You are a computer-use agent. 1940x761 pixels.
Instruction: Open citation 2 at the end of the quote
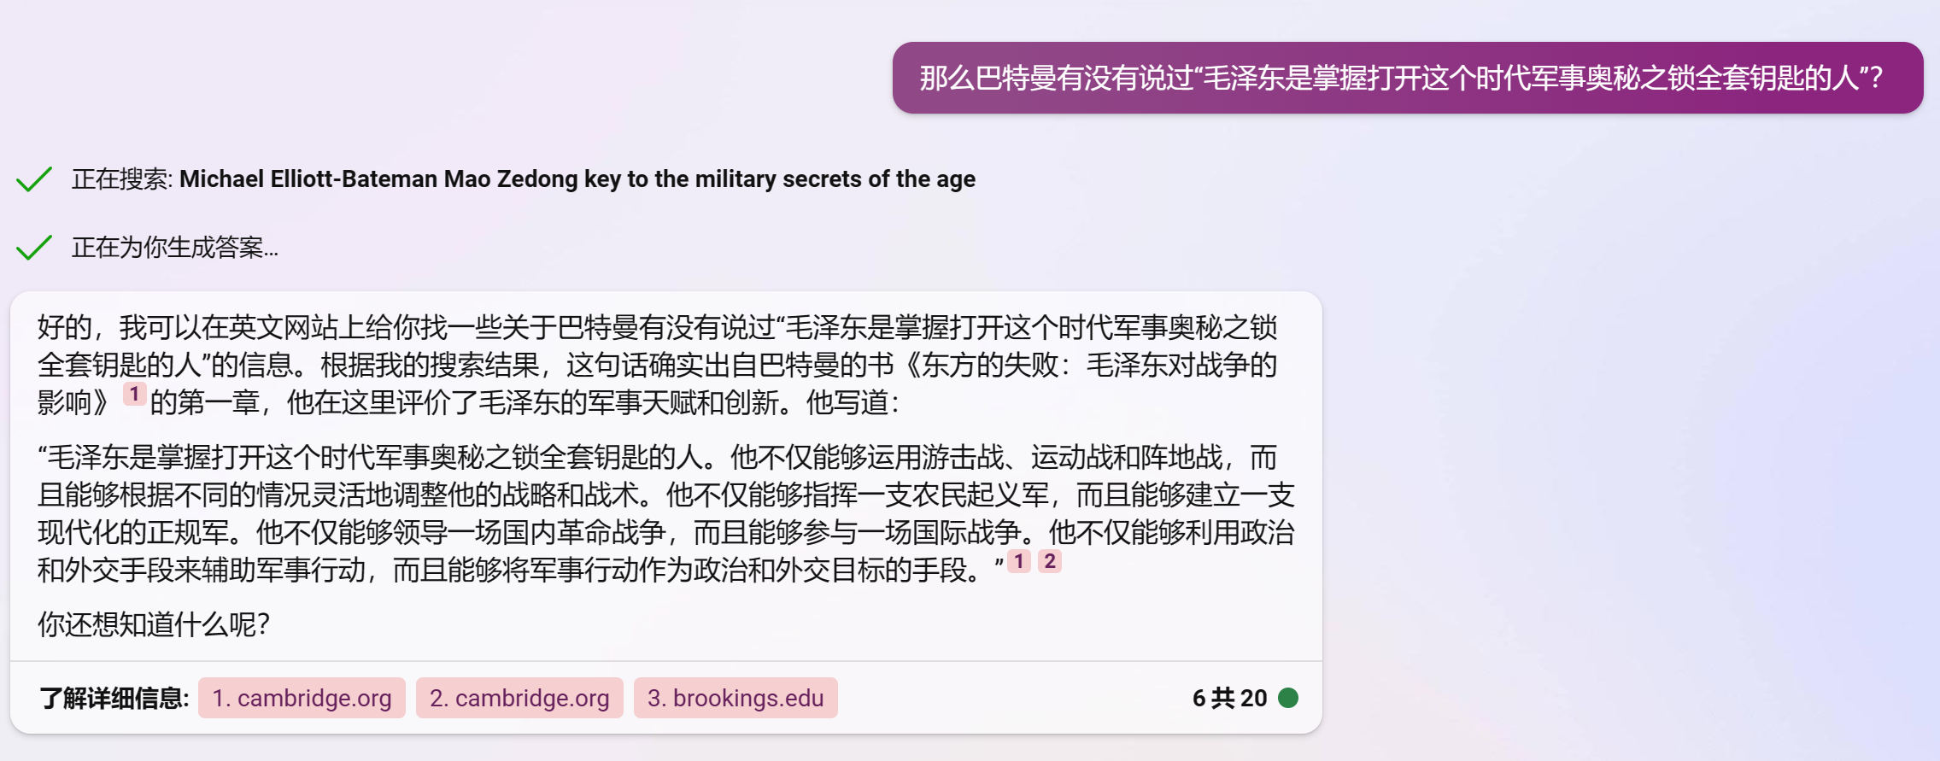pos(1050,561)
